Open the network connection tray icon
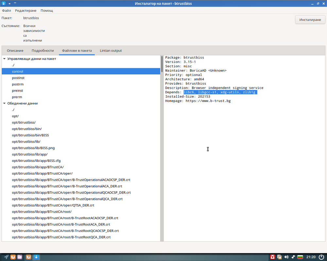The height and width of the screenshot is (261, 327). [293, 257]
